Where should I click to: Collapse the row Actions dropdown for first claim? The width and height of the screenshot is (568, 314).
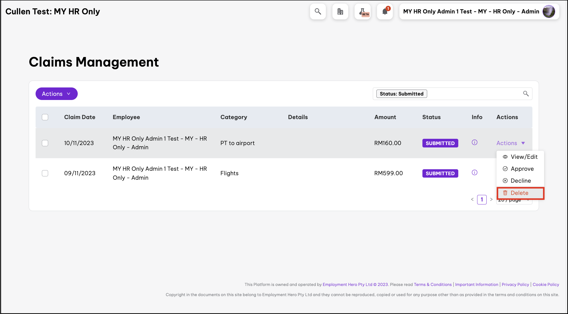point(511,143)
